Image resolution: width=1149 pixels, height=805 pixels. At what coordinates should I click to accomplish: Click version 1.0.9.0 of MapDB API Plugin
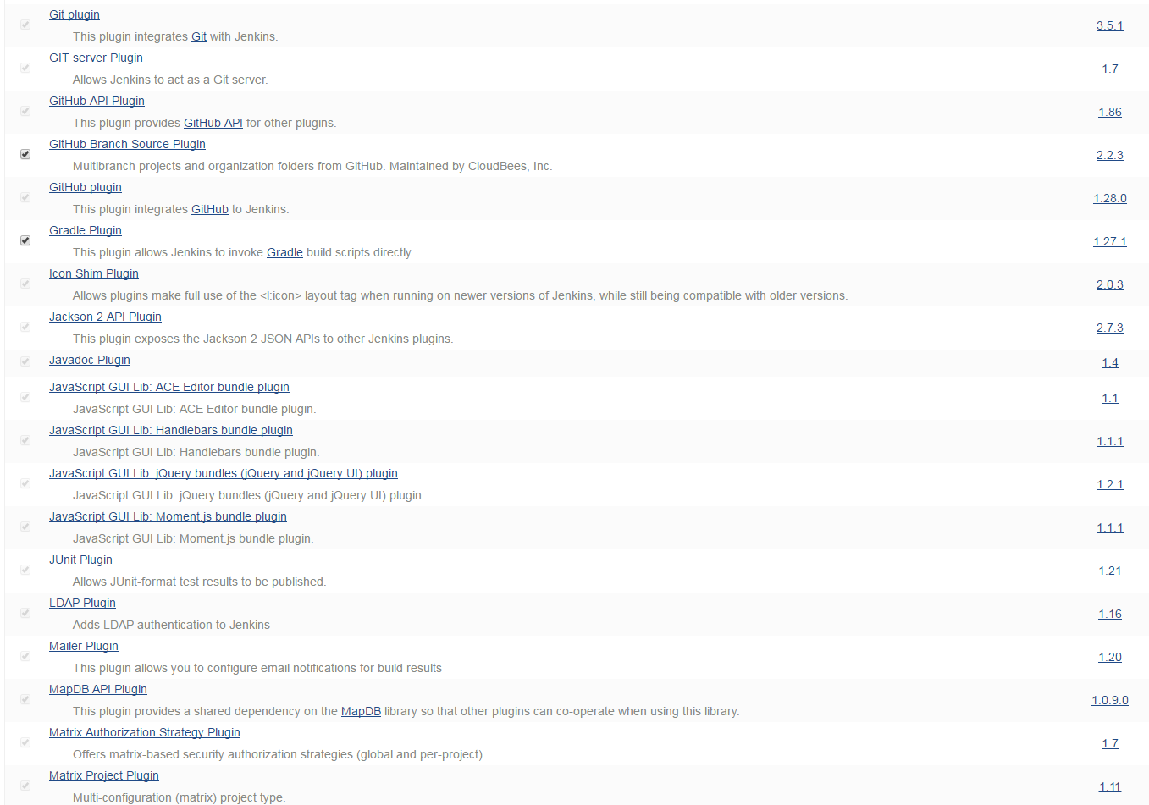point(1110,700)
